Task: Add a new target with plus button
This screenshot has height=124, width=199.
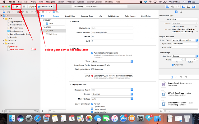Action: tap(42, 111)
